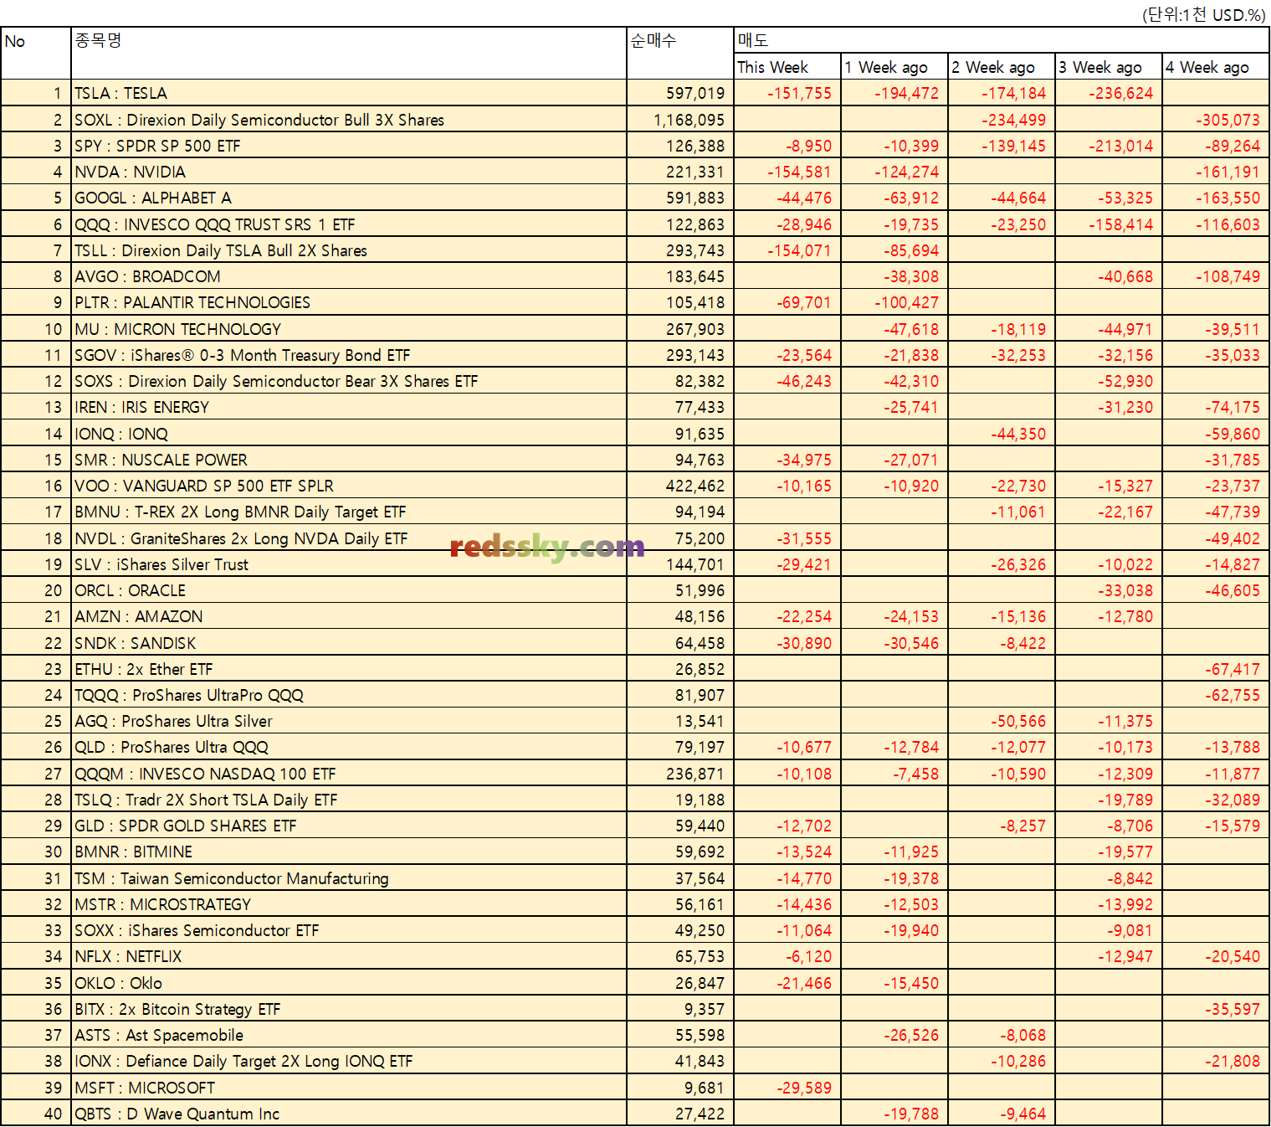Image resolution: width=1271 pixels, height=1127 pixels.
Task: Click 'SGOV : iShares 0-3 Month Treasury Bond ETF'
Action: tap(349, 355)
